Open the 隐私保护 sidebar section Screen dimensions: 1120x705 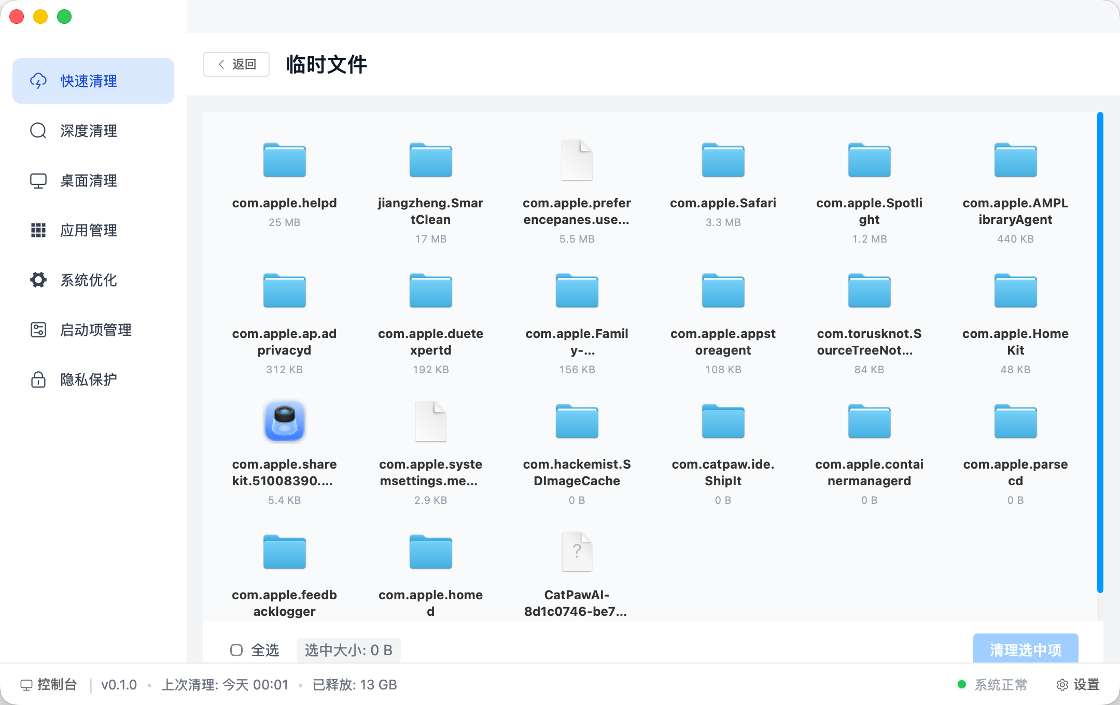click(89, 379)
